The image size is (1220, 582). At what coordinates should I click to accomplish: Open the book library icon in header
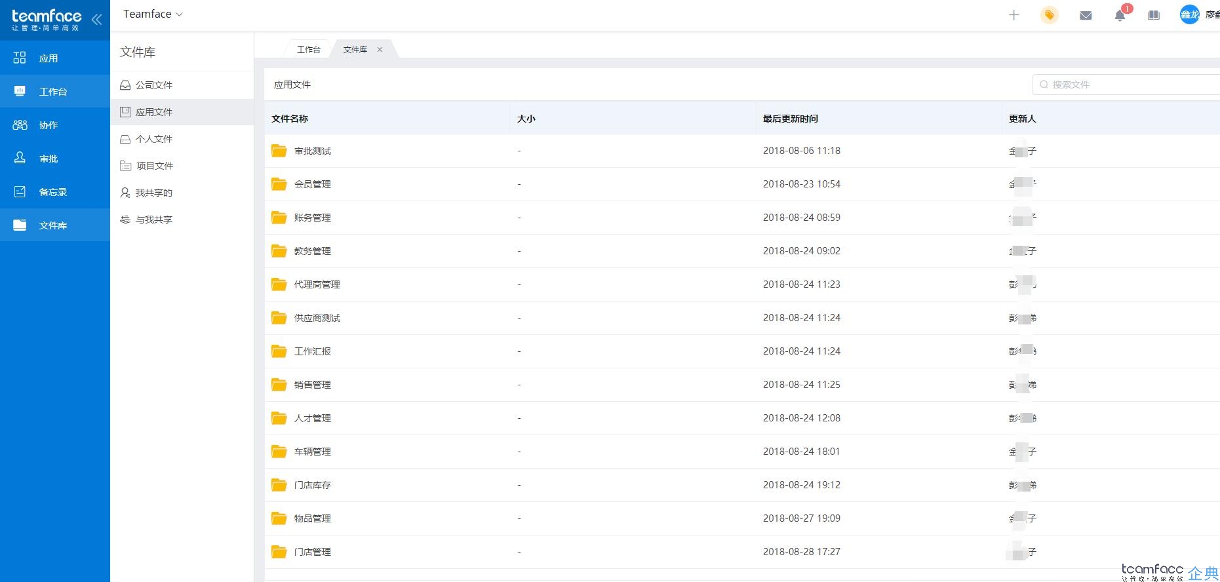pyautogui.click(x=1154, y=15)
